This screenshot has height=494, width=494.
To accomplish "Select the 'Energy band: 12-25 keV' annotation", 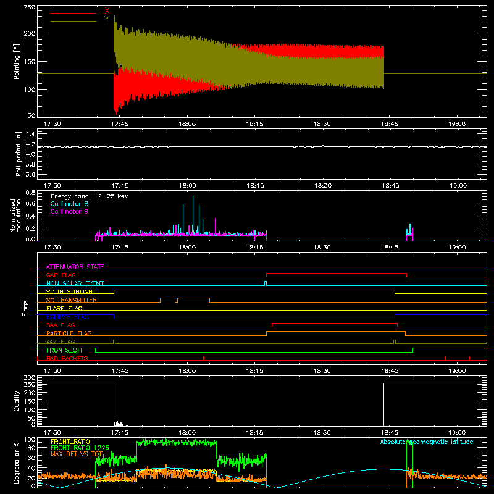I will click(x=90, y=196).
